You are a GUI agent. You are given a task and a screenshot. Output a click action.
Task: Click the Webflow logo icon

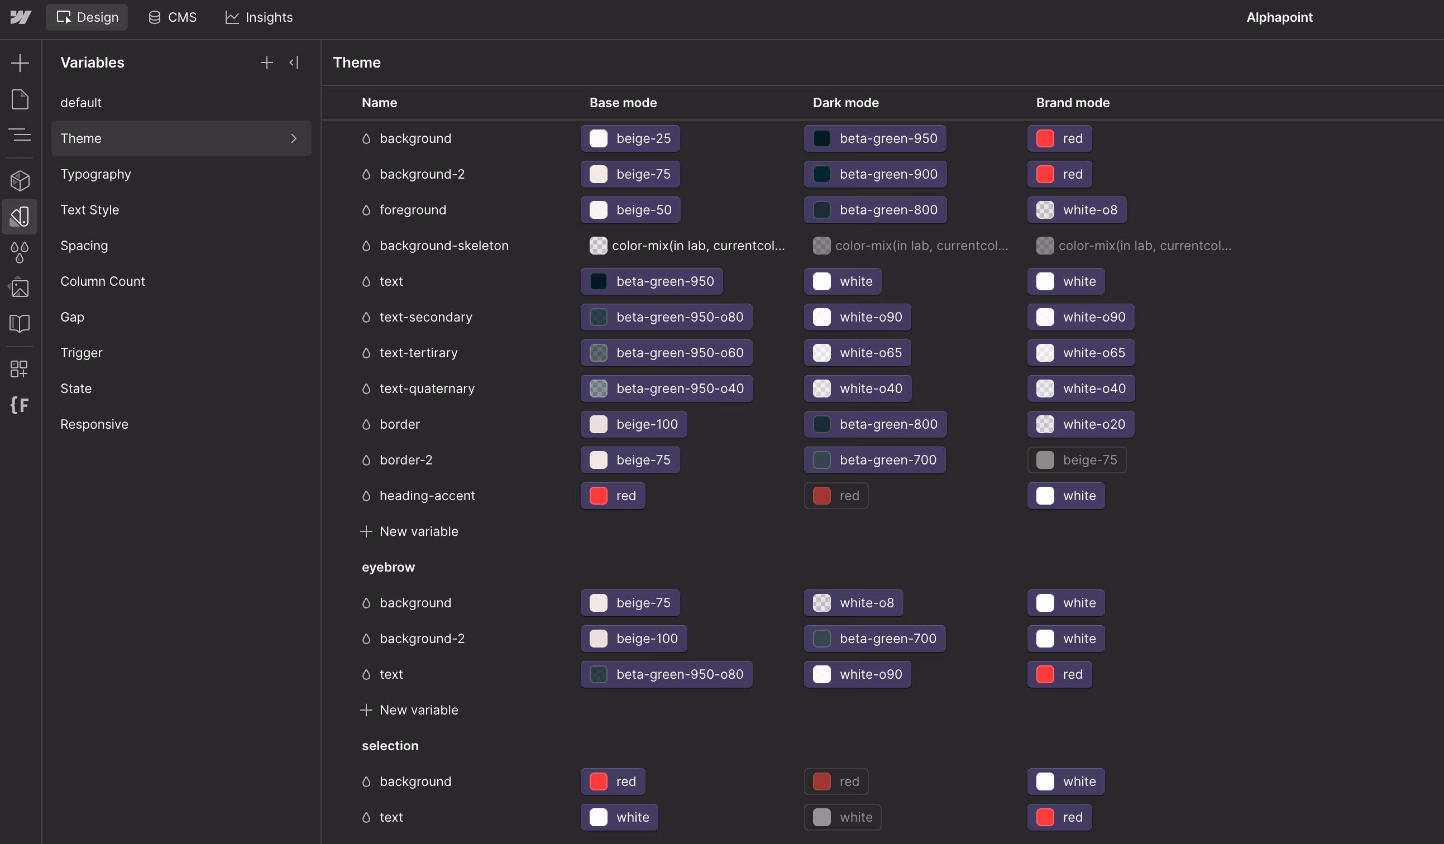tap(21, 17)
